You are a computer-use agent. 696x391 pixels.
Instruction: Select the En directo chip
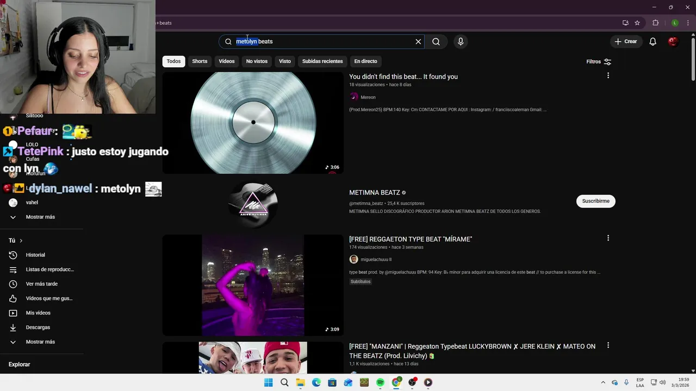click(x=365, y=61)
